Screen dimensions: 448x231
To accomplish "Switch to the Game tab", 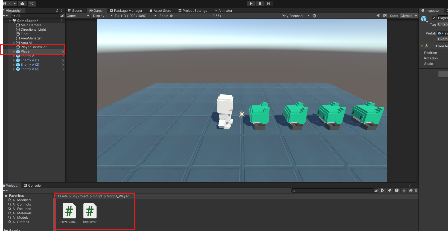I will [96, 10].
